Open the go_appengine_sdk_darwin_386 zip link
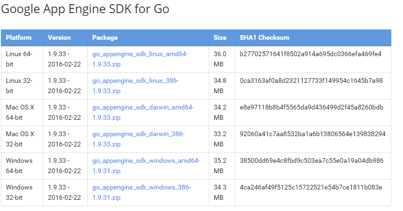The width and height of the screenshot is (403, 211). (x=138, y=134)
